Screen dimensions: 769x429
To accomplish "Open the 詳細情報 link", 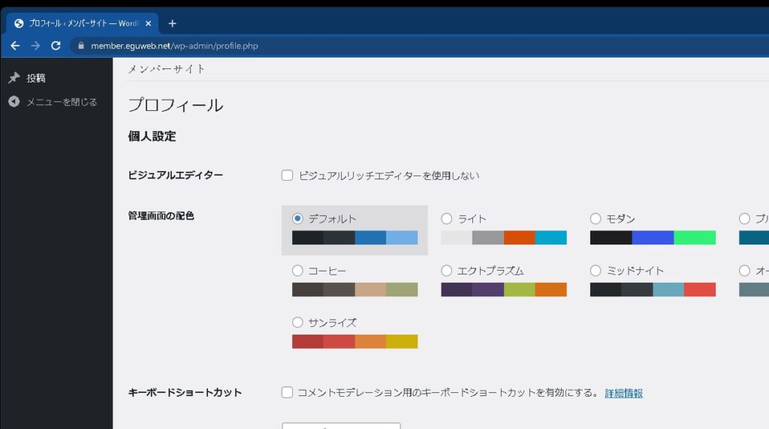I will 623,393.
